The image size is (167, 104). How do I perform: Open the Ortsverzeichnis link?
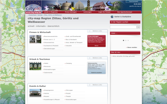pos(49,42)
